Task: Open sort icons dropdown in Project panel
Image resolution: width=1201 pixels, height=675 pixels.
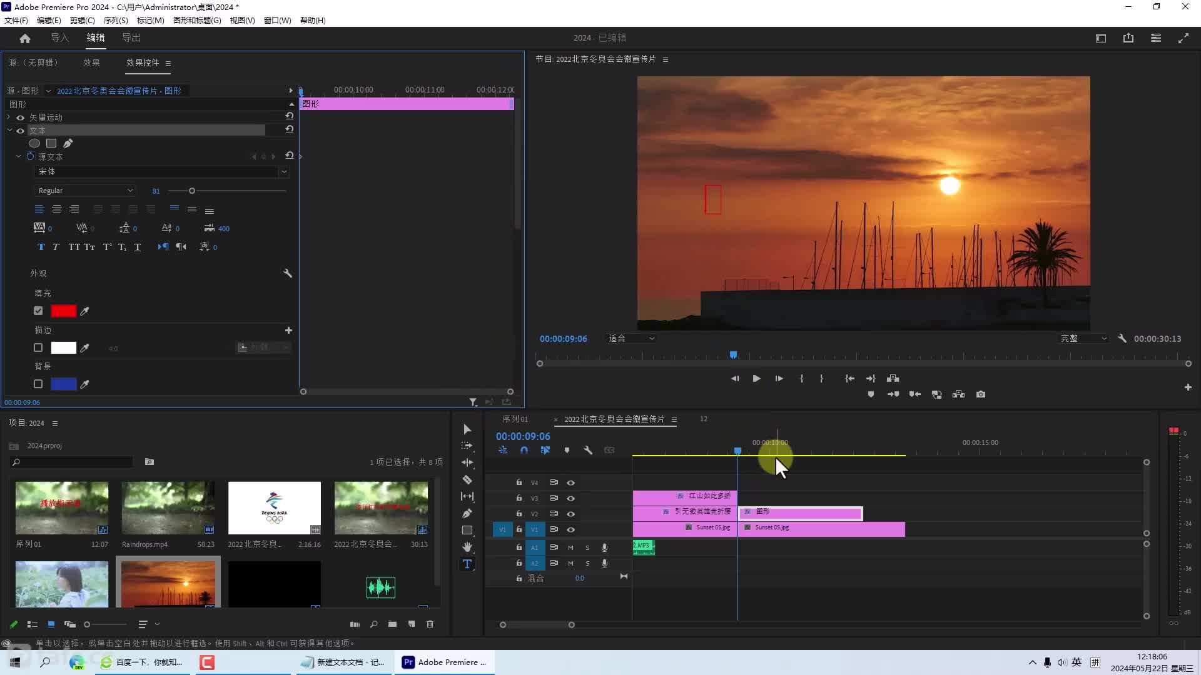Action: (x=157, y=624)
